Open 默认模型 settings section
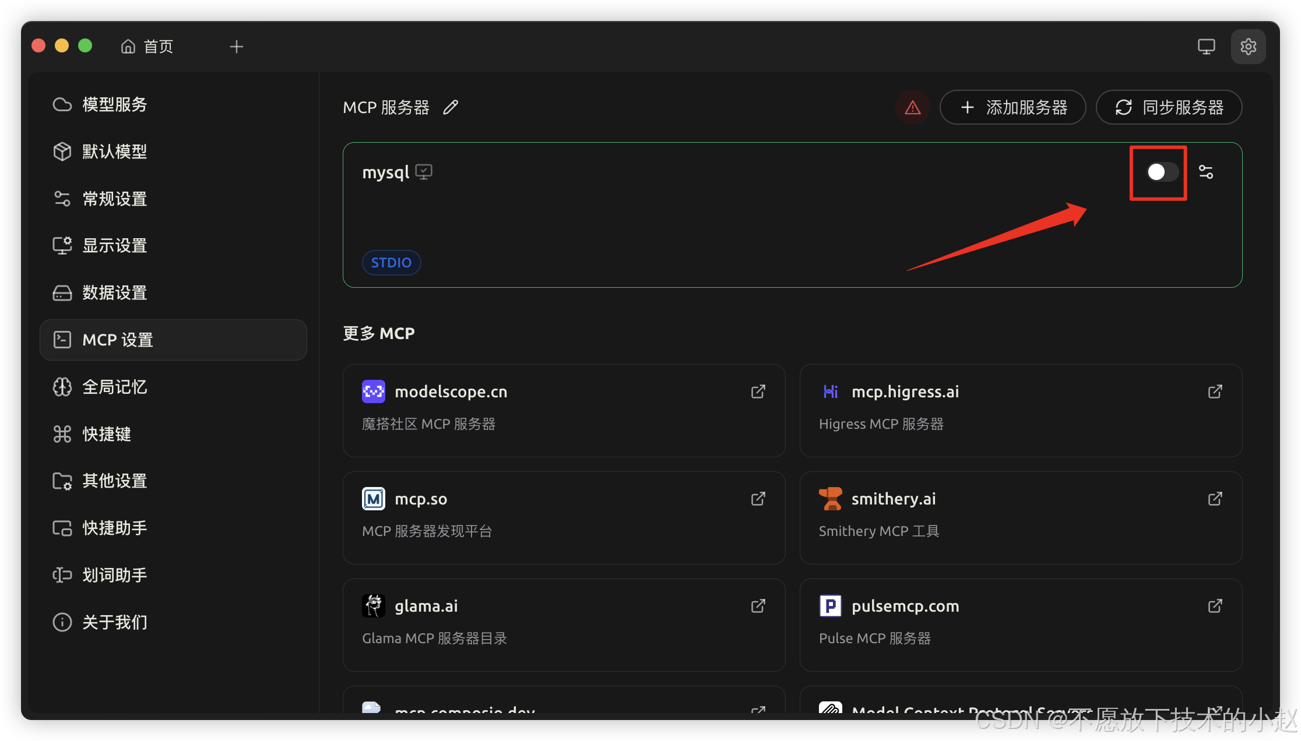1301x741 pixels. pos(173,151)
